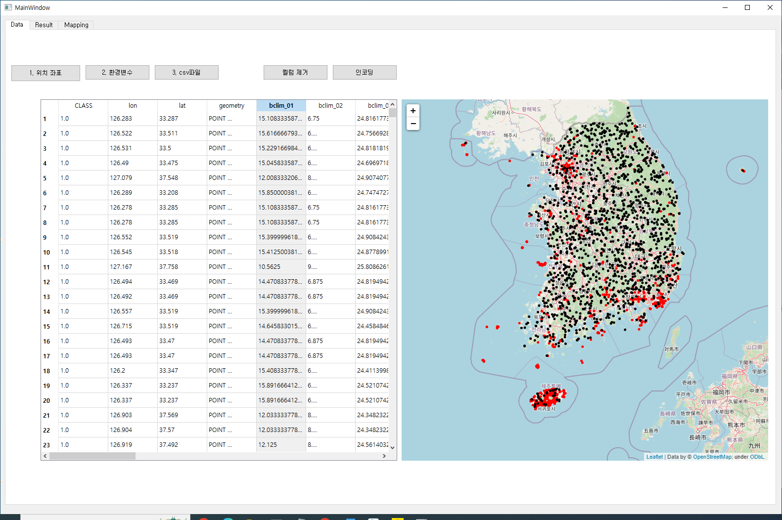The image size is (782, 520).
Task: Click CLASS cell in row 20
Action: point(84,400)
